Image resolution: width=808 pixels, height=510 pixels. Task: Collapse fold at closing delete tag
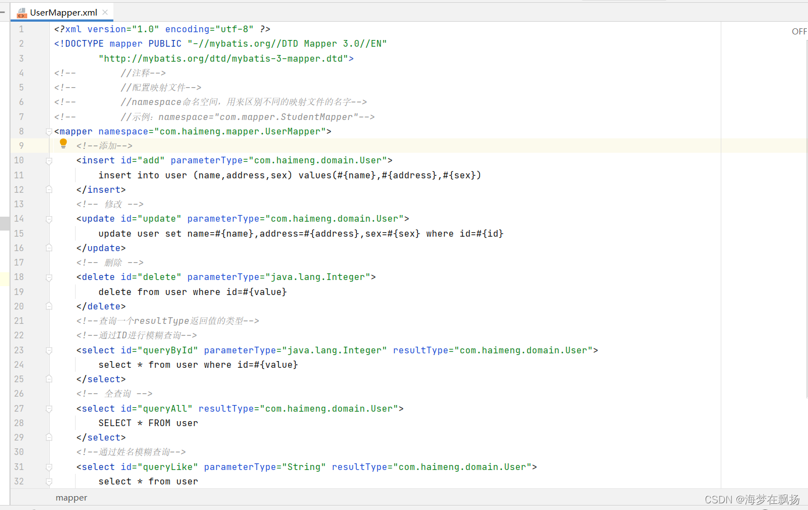click(49, 307)
